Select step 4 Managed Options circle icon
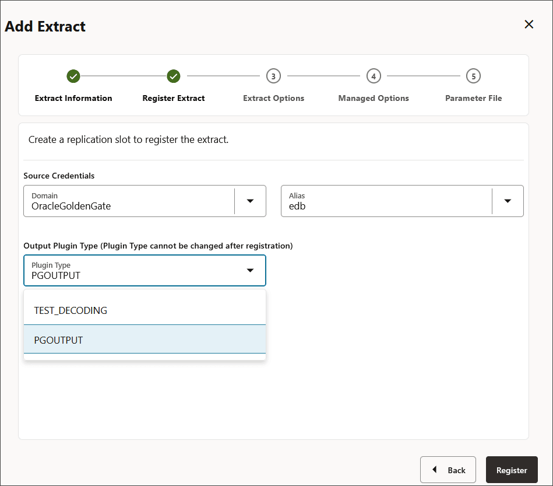 [374, 76]
